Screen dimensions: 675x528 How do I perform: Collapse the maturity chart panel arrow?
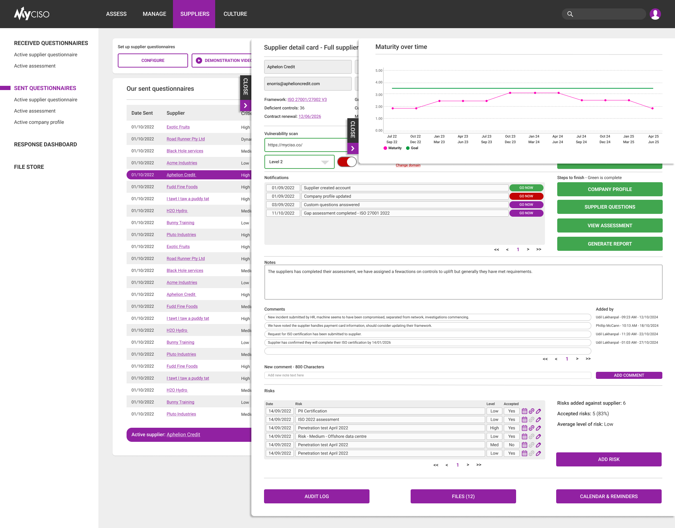click(353, 148)
